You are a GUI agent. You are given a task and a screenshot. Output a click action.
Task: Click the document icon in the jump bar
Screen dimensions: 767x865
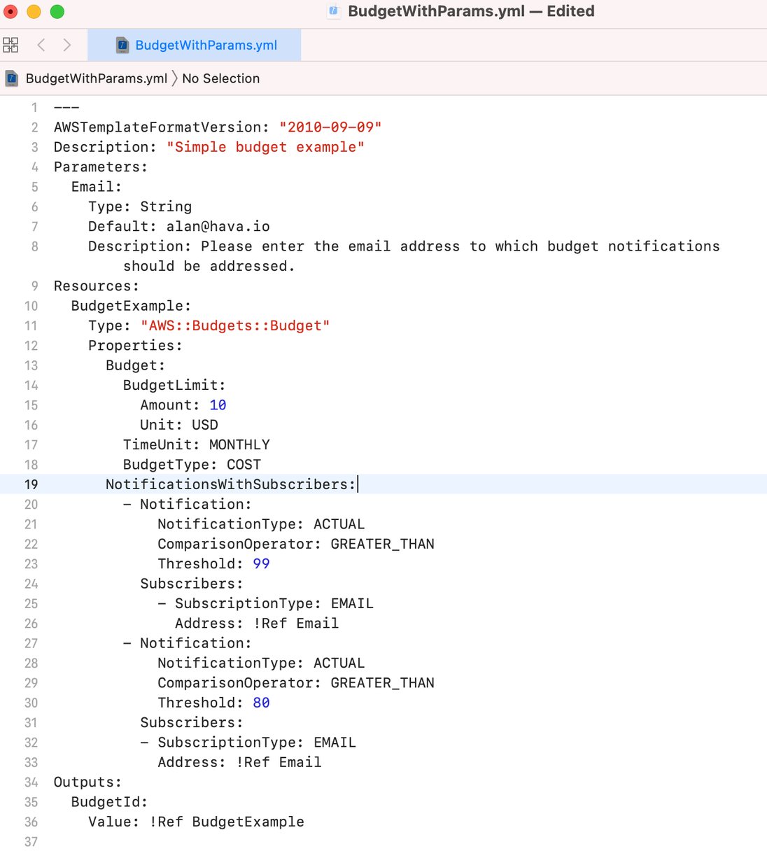point(11,78)
